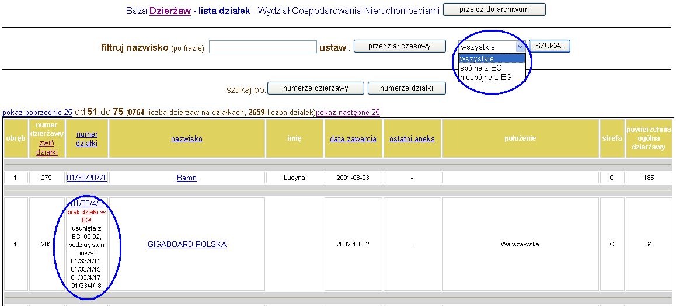Open 'pokaż następne 25' link
Screen dimensions: 676x306
point(347,112)
